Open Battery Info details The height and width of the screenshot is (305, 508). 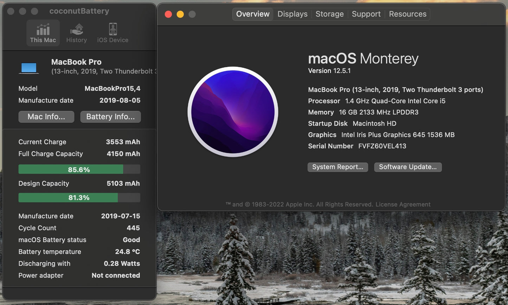coord(110,117)
